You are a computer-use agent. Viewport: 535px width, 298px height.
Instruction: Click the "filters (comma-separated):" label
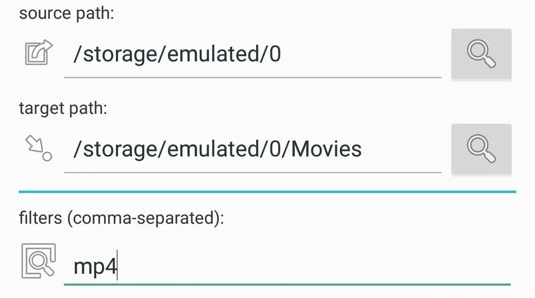pos(121,218)
